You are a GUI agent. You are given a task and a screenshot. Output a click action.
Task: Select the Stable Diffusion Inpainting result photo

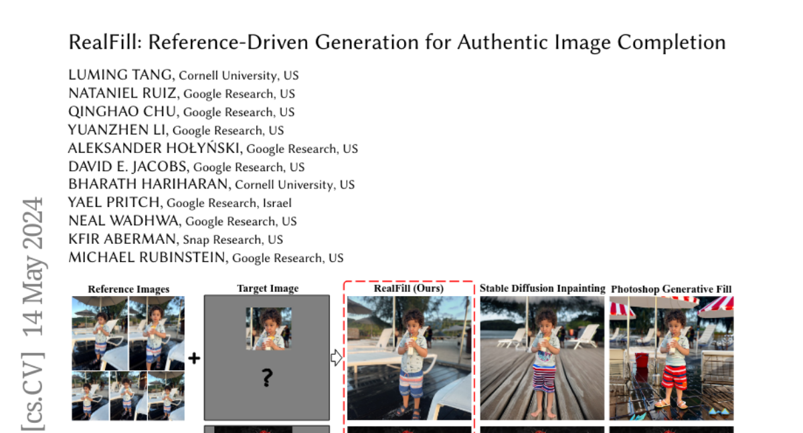click(542, 358)
